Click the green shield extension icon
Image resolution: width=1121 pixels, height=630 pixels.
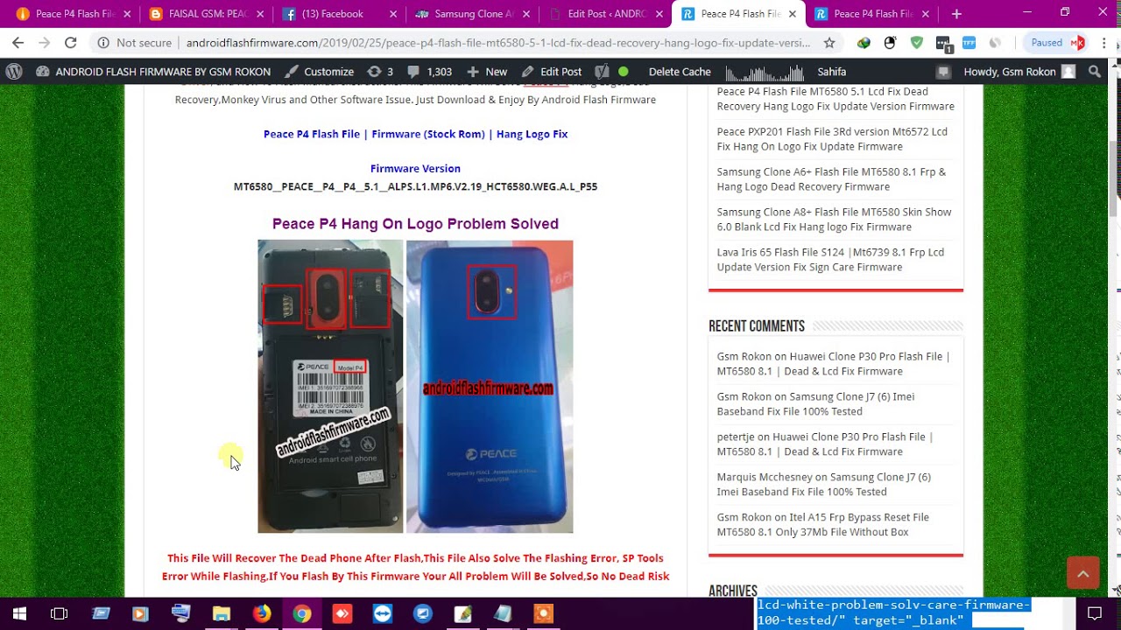pyautogui.click(x=917, y=43)
